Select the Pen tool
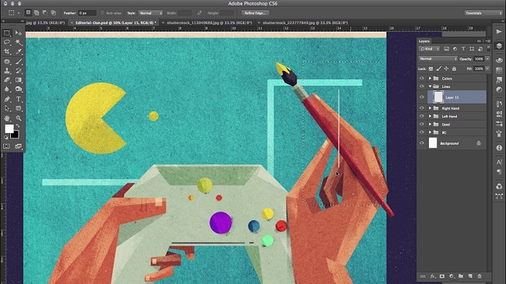Image resolution: width=506 pixels, height=284 pixels. tap(7, 99)
